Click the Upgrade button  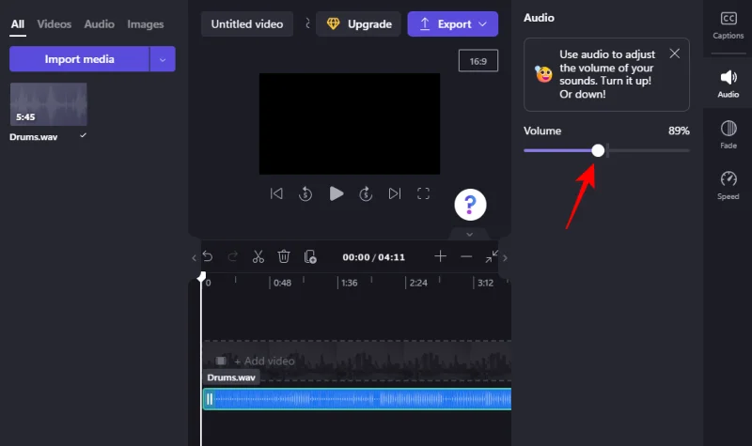[x=359, y=24]
